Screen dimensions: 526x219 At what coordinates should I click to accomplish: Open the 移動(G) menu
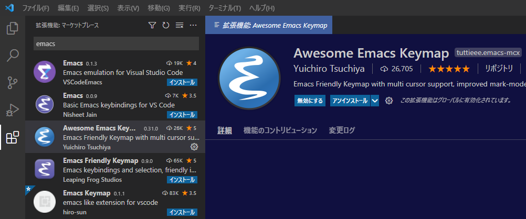tap(159, 8)
